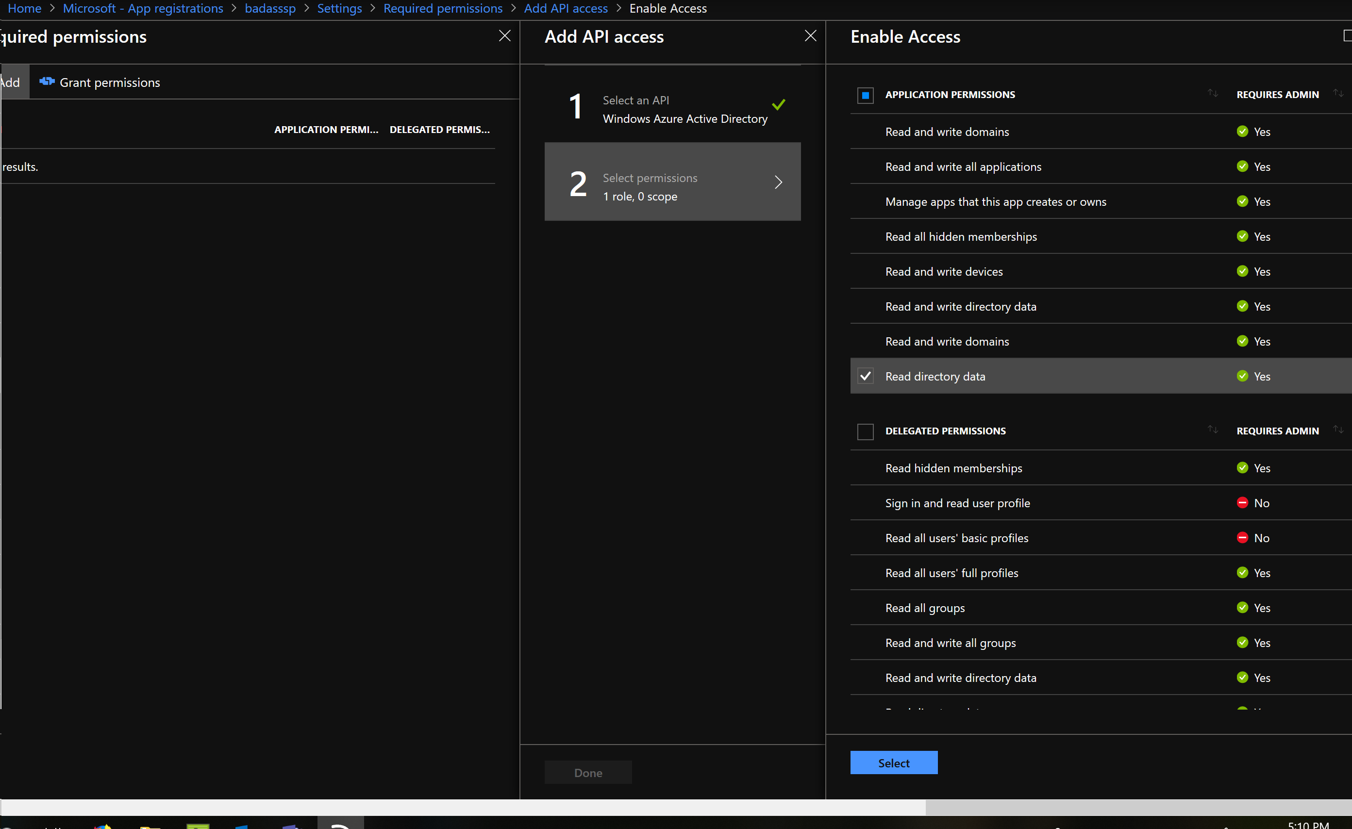Expand the Select permissions step chevron
The height and width of the screenshot is (829, 1352).
click(x=778, y=182)
